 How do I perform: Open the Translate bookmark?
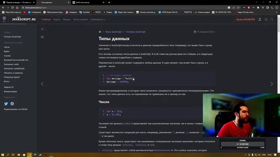pyautogui.click(x=84, y=12)
